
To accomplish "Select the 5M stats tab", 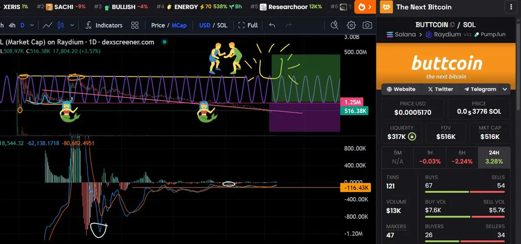I will (397, 158).
